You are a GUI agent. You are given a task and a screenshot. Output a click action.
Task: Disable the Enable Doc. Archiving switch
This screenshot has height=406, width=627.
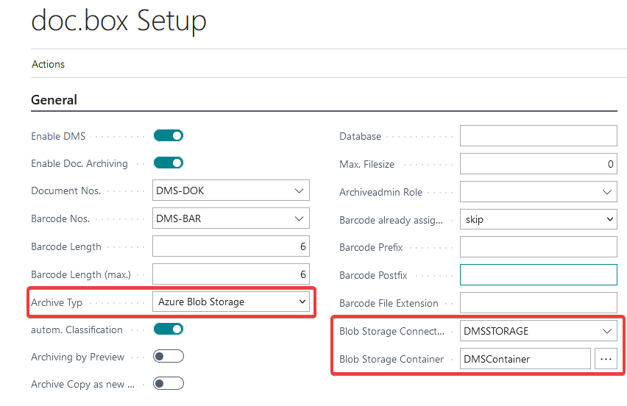[x=168, y=163]
